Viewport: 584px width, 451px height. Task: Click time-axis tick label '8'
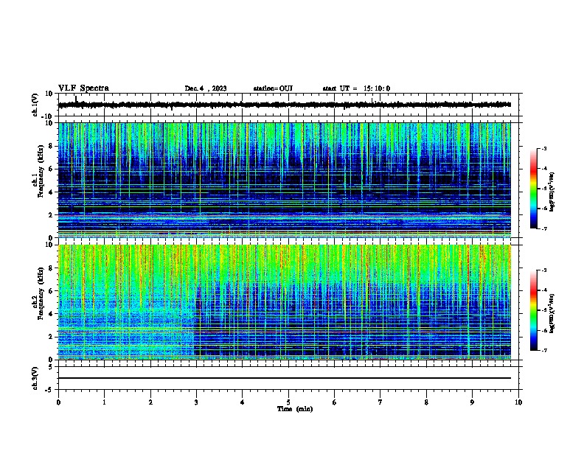click(x=426, y=402)
